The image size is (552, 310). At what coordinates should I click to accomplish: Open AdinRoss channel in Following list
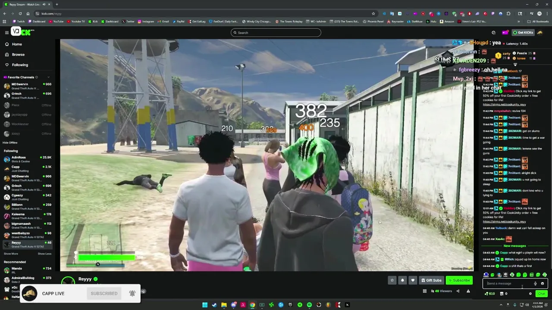click(27, 159)
